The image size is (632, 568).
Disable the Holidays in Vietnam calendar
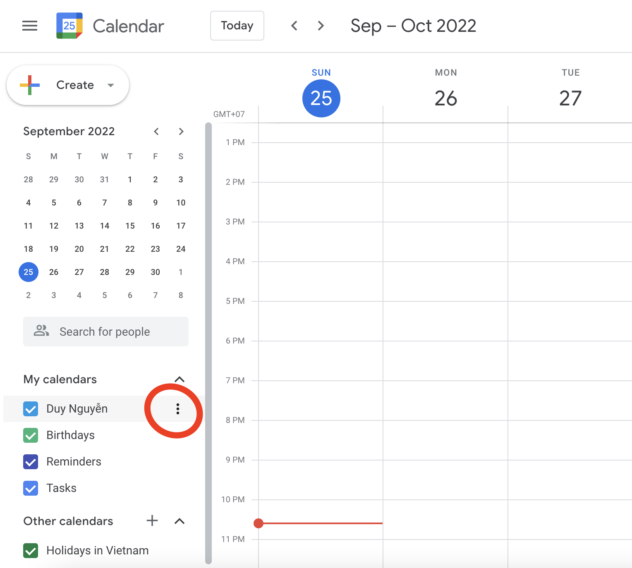pyautogui.click(x=30, y=550)
